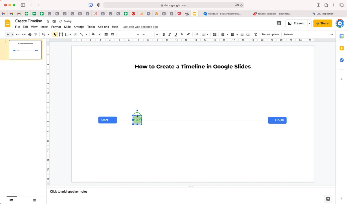Open the new slide layout dropdown arrow
Screen dimensions: 347x204
pos(12,34)
